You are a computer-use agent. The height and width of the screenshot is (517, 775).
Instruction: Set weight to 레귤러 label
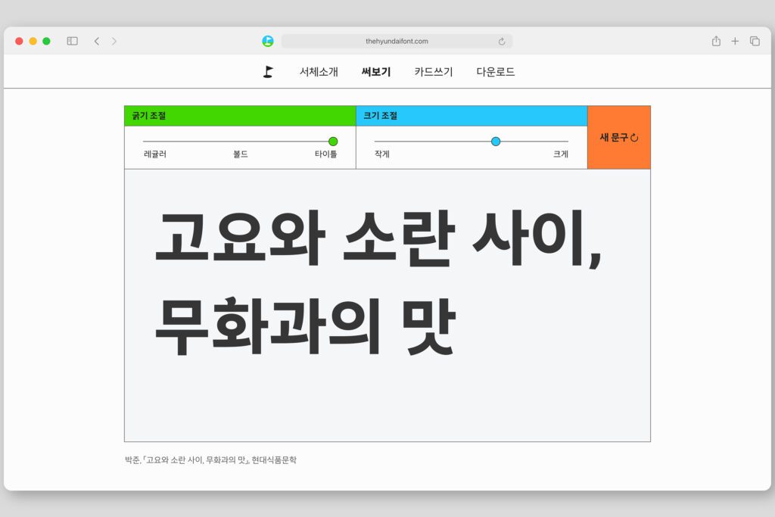[x=155, y=154]
